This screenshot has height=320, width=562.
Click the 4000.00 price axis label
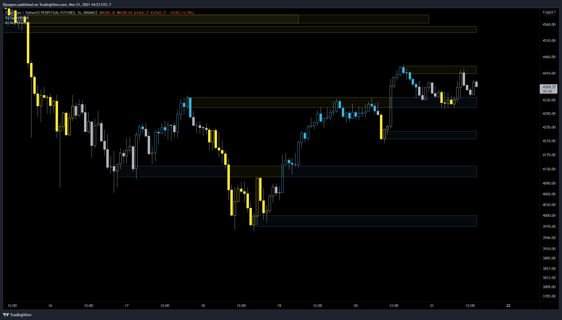(x=549, y=215)
